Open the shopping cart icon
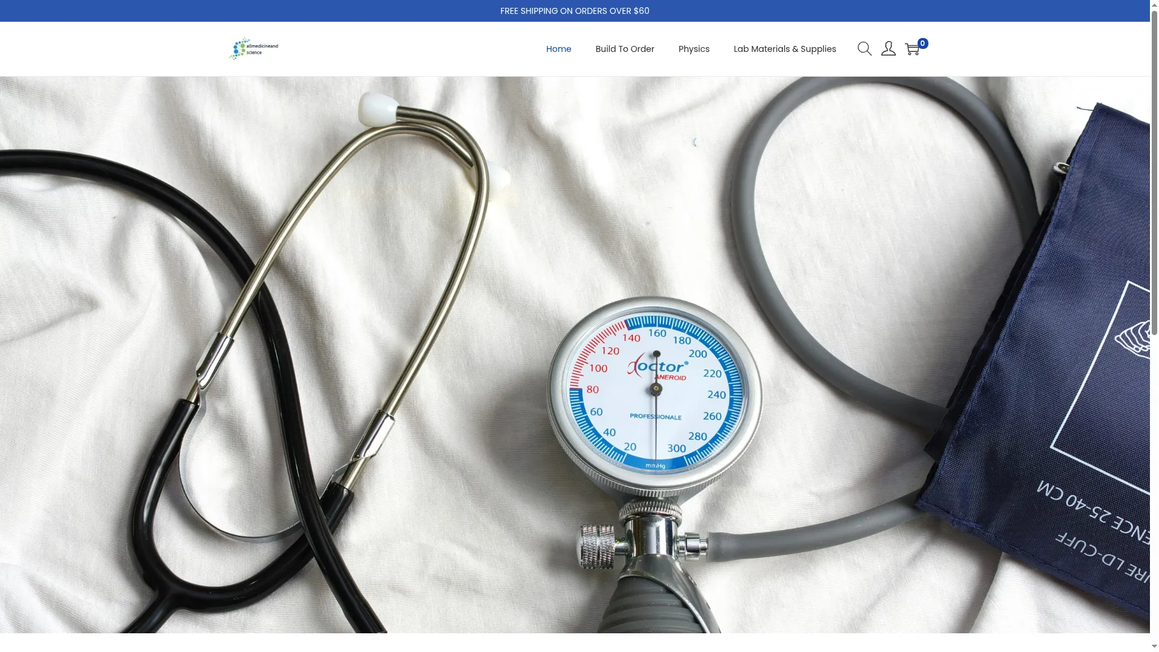 (x=913, y=49)
